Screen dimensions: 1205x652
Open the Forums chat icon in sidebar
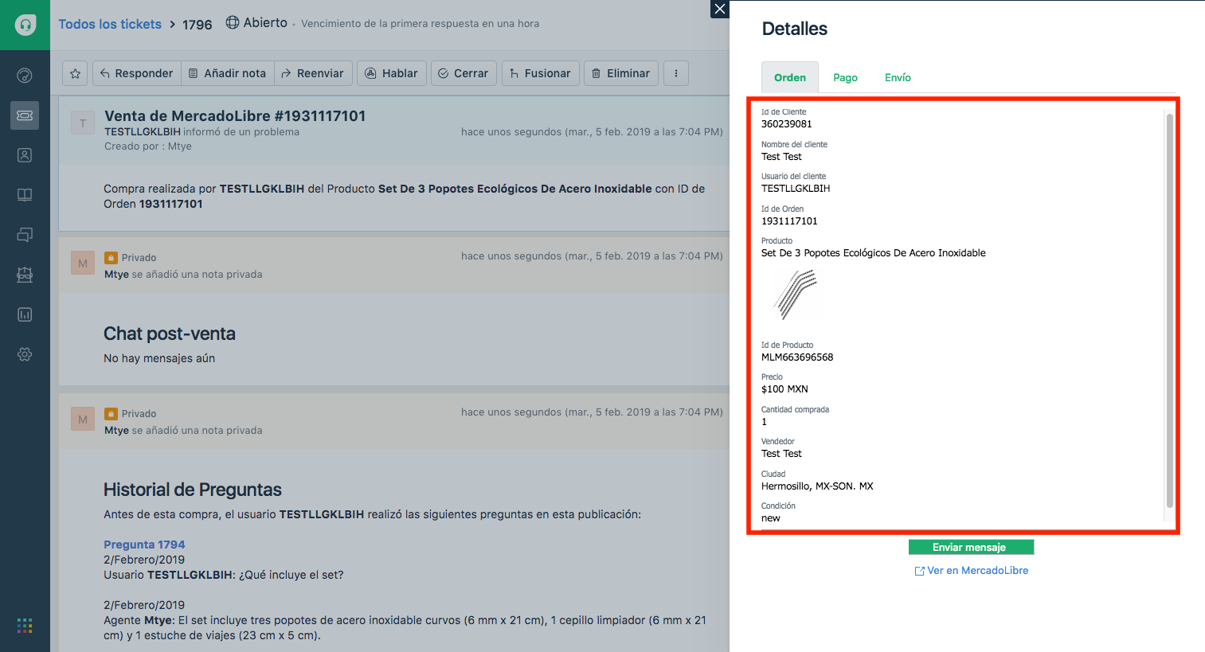(x=25, y=235)
